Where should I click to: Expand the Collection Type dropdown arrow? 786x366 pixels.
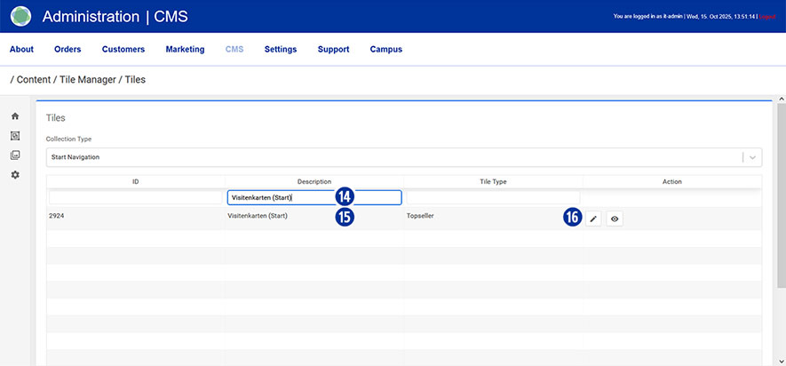pos(752,157)
